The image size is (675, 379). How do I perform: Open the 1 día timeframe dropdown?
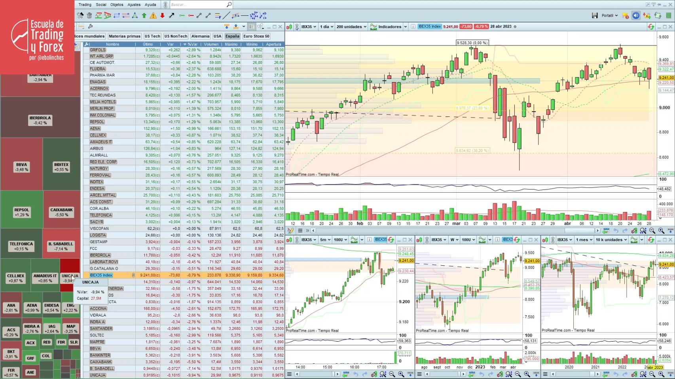coord(327,26)
